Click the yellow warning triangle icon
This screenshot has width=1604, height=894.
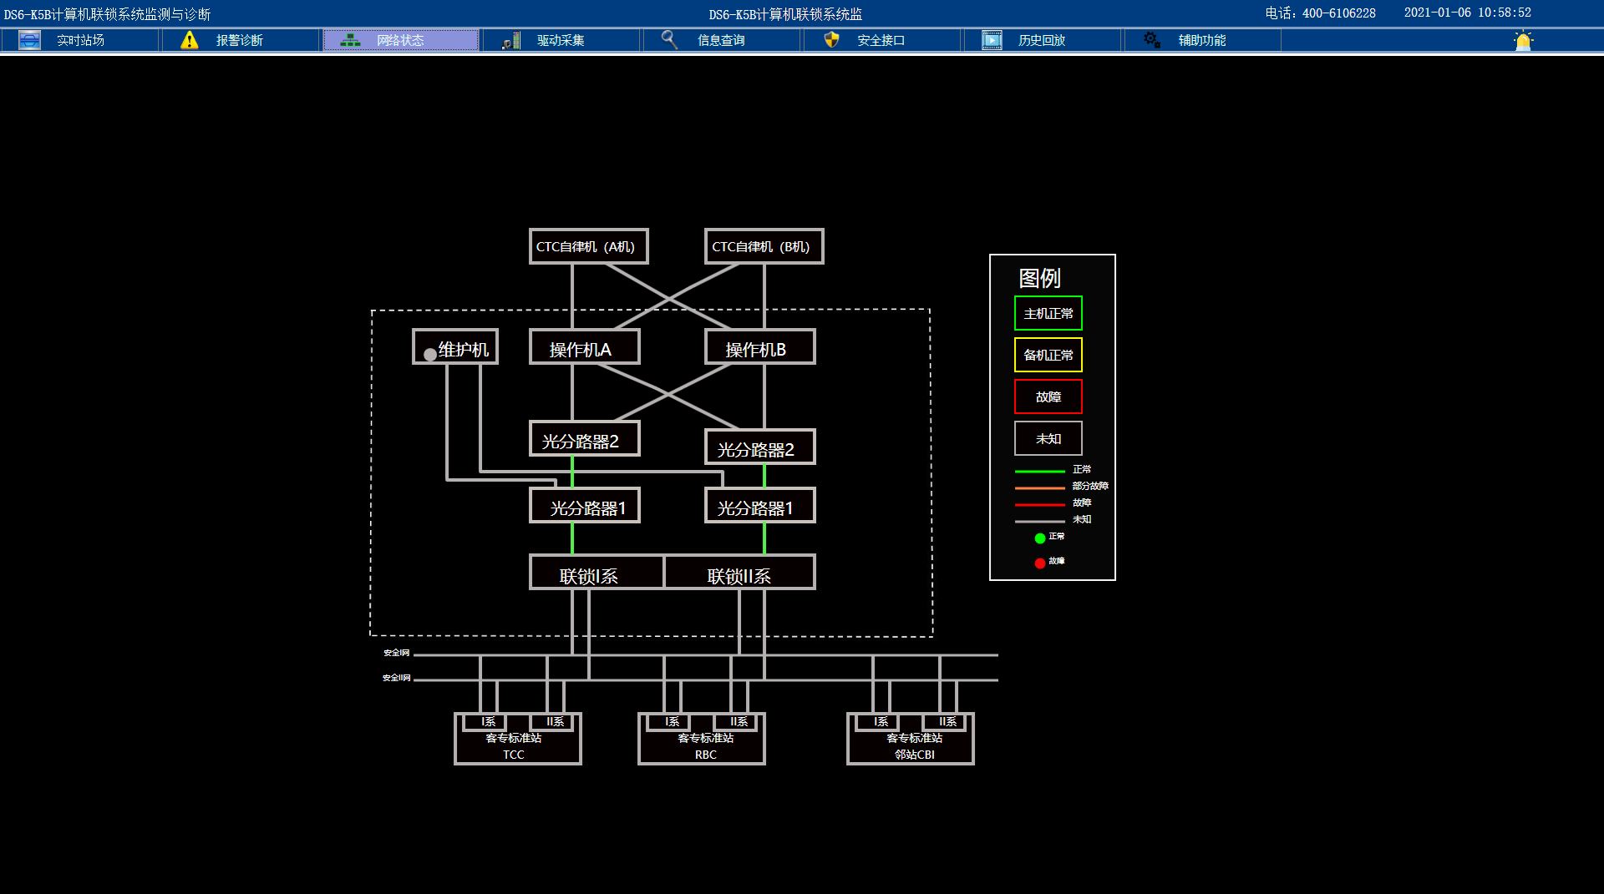point(190,40)
